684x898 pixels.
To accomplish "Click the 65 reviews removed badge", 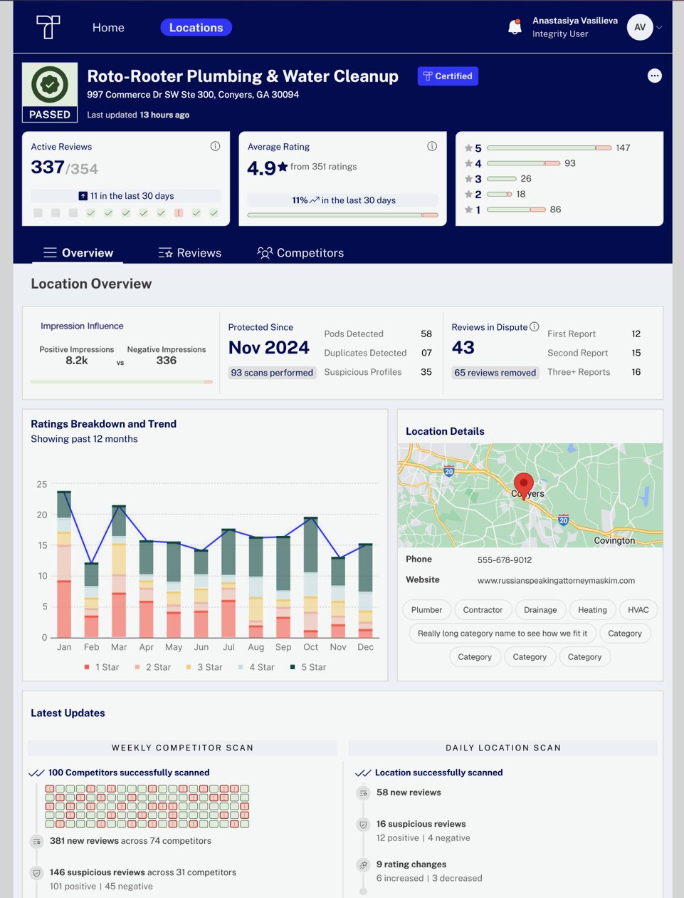I will (x=495, y=373).
